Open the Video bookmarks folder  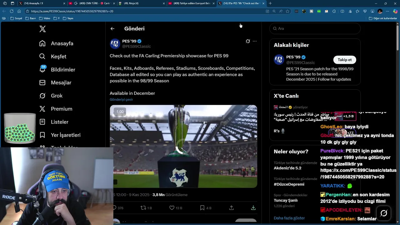click(45, 18)
